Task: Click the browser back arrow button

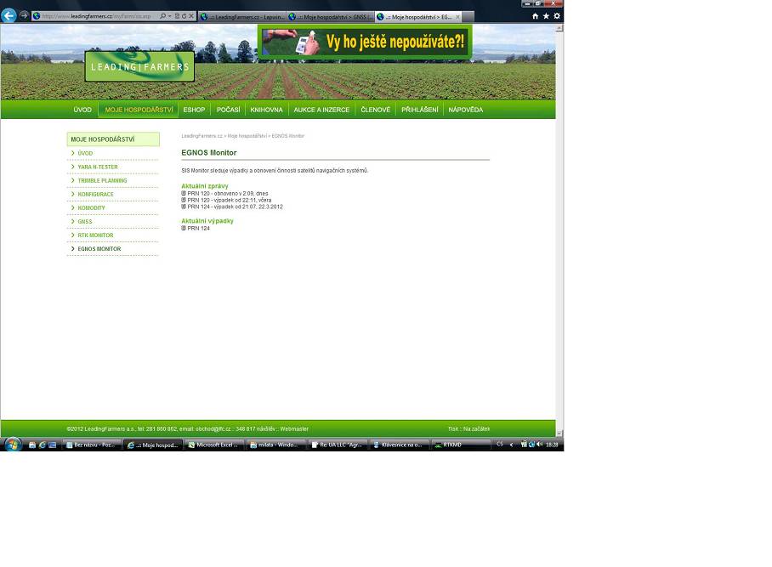Action: [9, 16]
